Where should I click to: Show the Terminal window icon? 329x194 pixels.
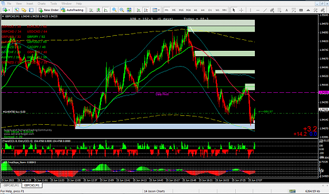tap(31, 10)
